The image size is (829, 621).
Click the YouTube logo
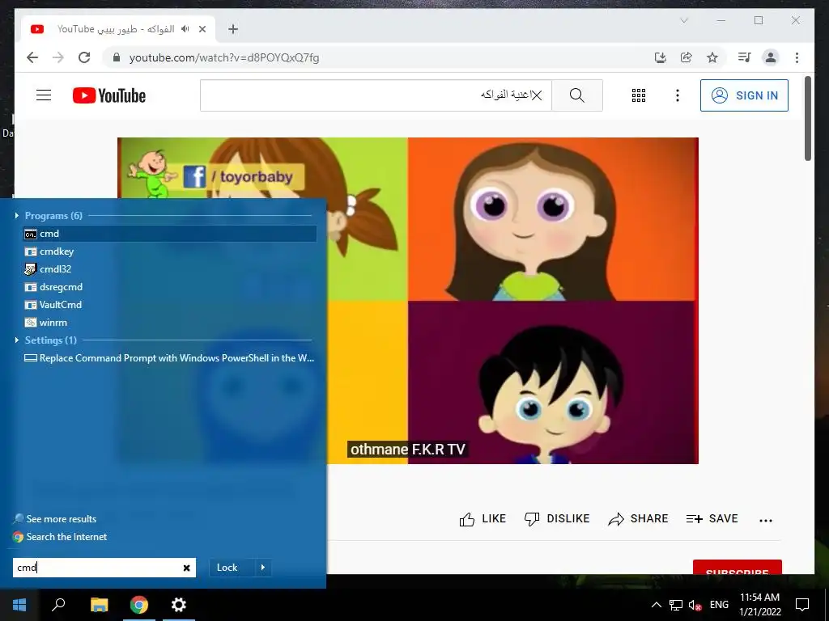pos(109,95)
